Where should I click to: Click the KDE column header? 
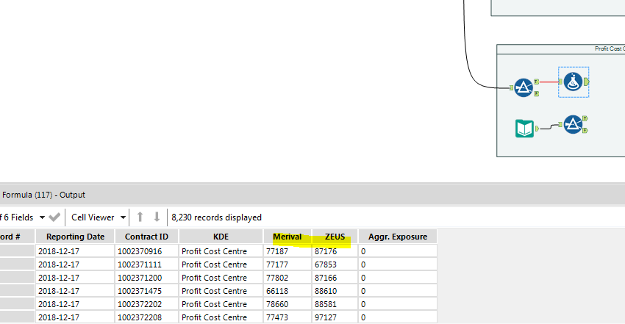tap(221, 237)
